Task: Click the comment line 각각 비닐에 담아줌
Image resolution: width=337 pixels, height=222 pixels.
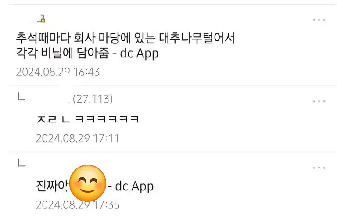Action: [x=63, y=53]
